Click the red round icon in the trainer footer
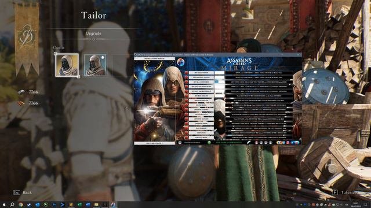 point(256,143)
